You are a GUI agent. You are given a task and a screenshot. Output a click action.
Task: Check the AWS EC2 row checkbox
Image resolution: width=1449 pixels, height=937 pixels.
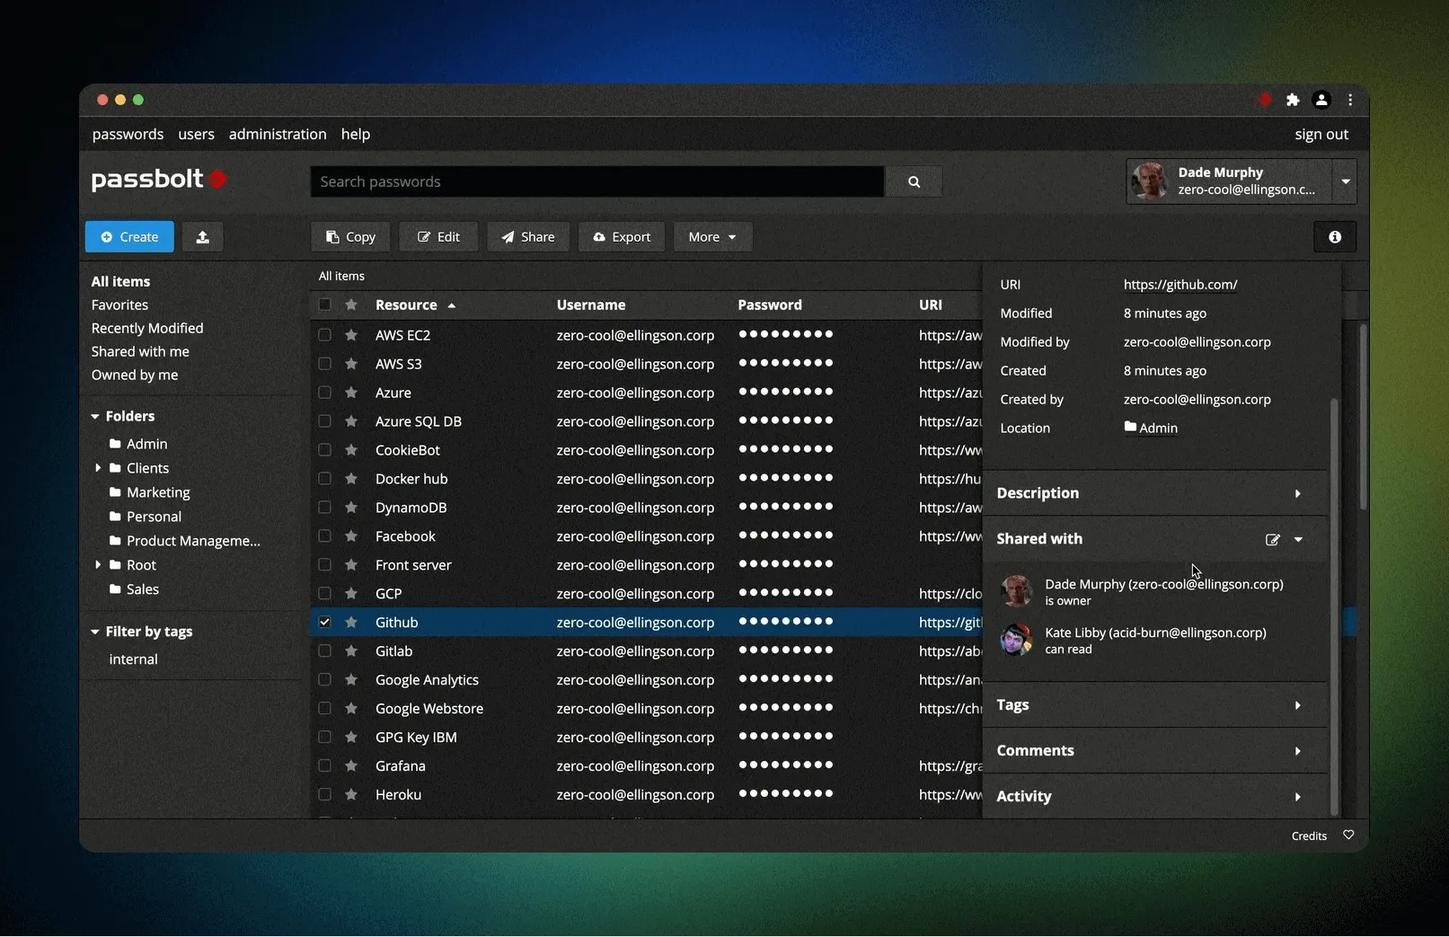point(324,335)
